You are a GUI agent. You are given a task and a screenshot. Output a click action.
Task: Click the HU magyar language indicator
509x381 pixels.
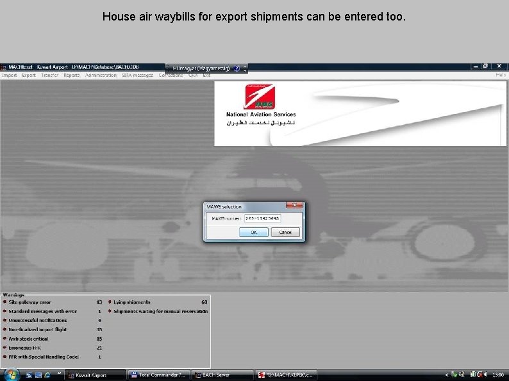click(201, 69)
